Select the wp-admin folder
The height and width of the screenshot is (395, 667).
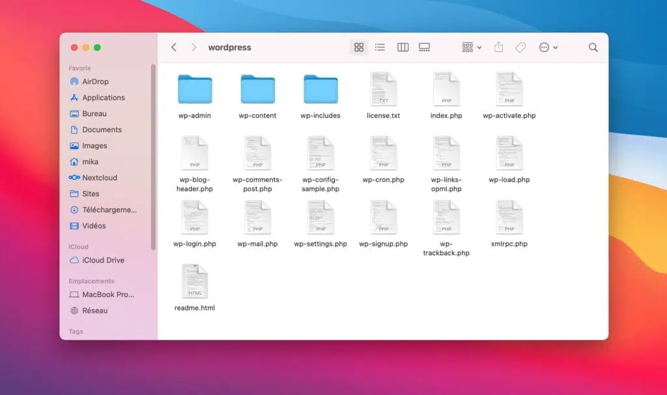195,90
